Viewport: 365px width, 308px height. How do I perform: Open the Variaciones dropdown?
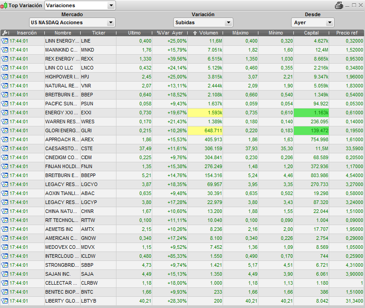point(80,5)
